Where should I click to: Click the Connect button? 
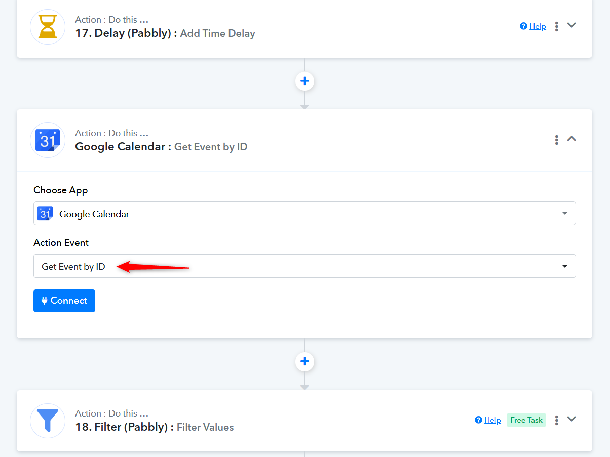click(x=64, y=301)
